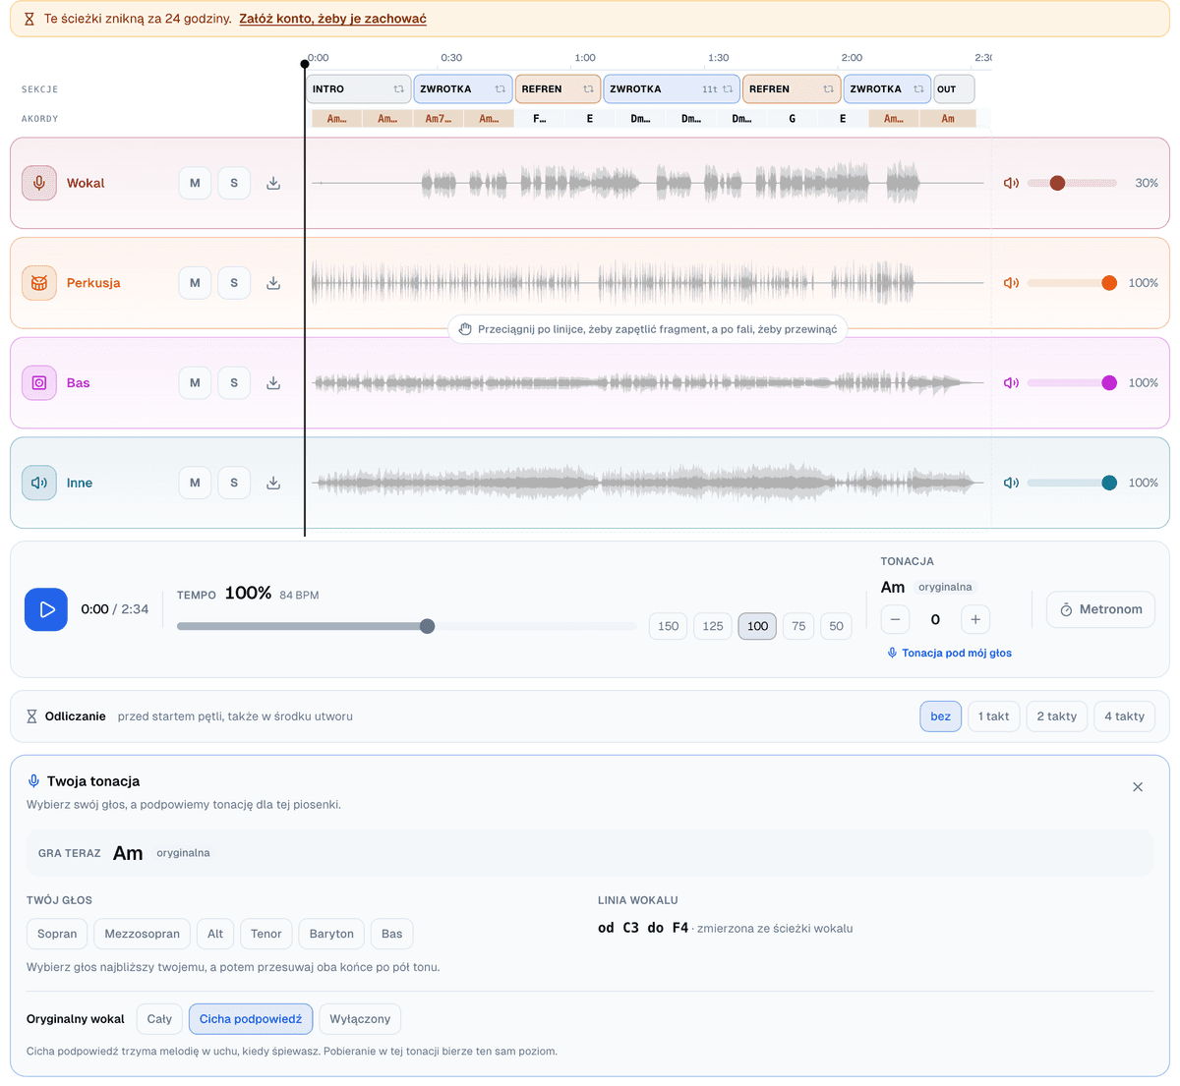Set tempo preset to 150
1180x1086 pixels.
669,626
